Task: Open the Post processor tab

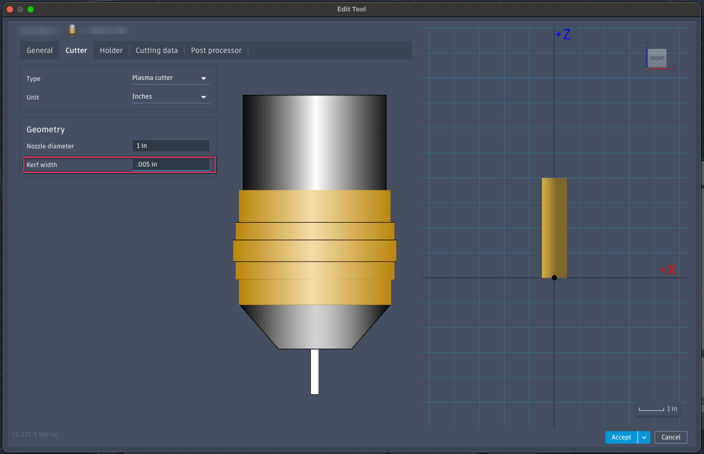Action: click(x=216, y=50)
